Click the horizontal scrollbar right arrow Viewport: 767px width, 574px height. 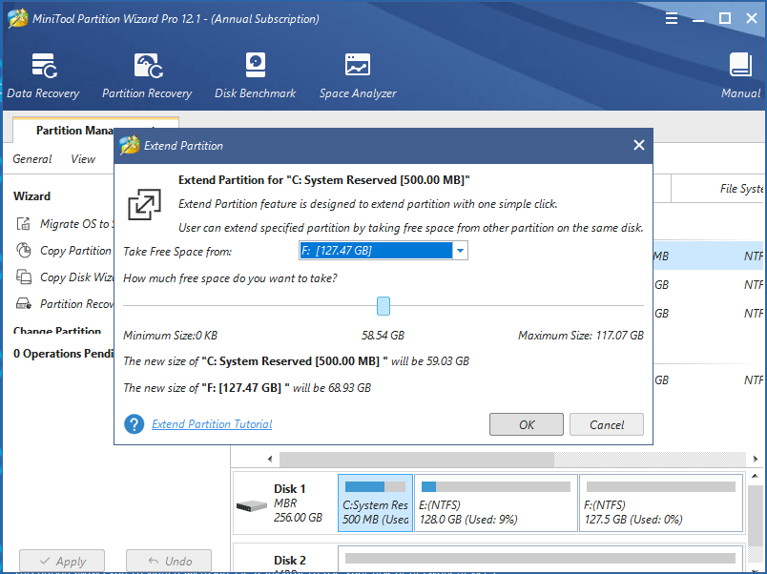755,459
